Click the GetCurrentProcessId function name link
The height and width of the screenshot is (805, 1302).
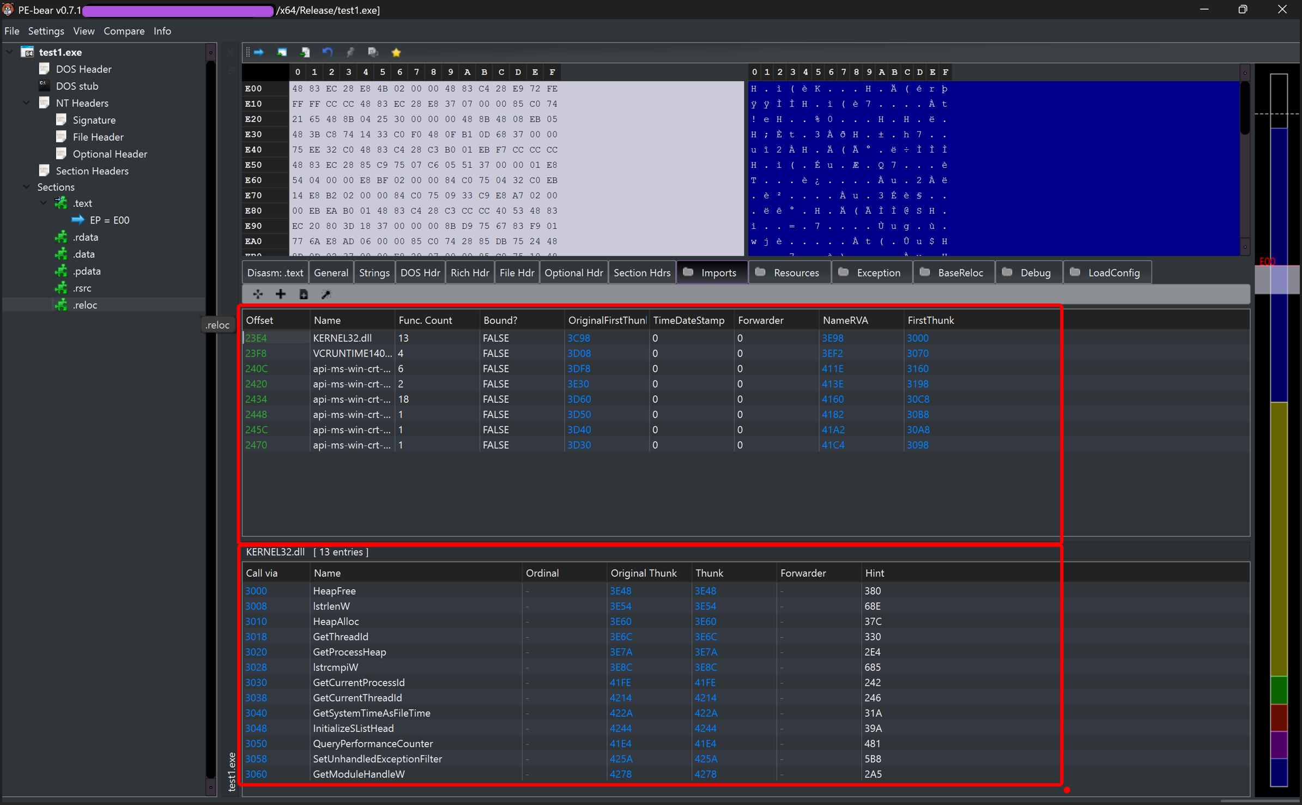click(358, 682)
